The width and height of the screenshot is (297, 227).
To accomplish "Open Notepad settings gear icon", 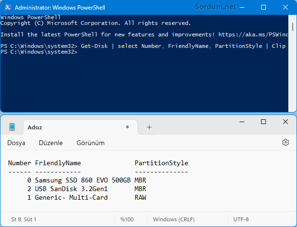I will (286, 142).
